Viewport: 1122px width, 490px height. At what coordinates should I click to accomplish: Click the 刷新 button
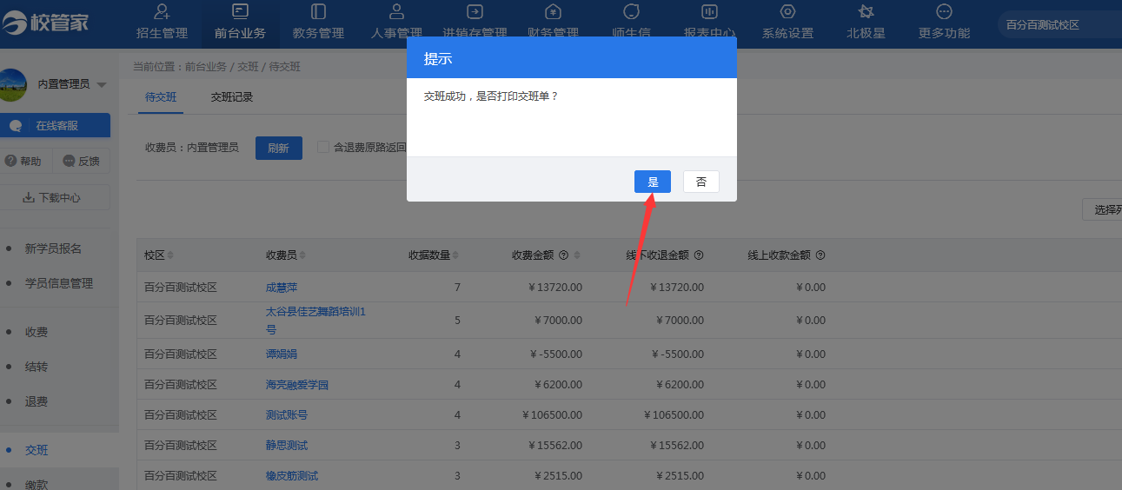coord(278,148)
